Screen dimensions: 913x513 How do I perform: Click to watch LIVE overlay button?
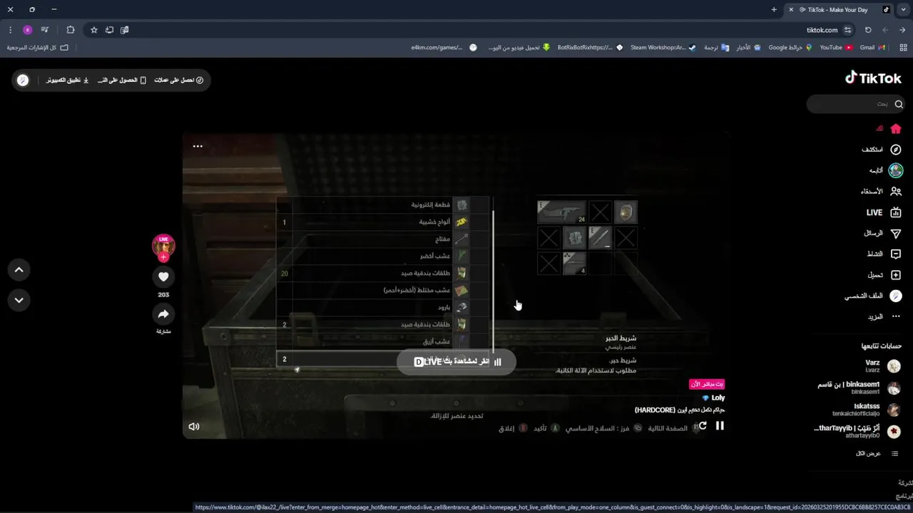pyautogui.click(x=456, y=361)
